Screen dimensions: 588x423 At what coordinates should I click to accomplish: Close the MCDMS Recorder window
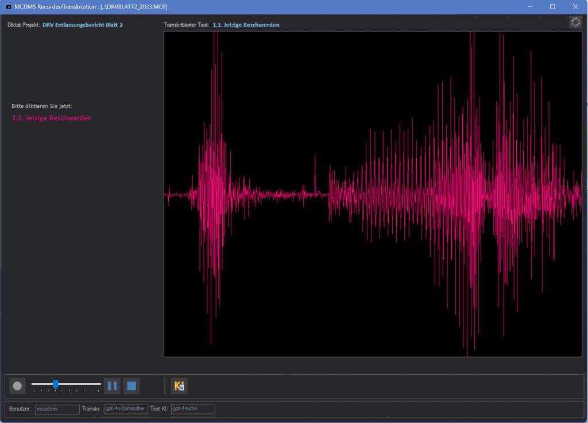575,7
